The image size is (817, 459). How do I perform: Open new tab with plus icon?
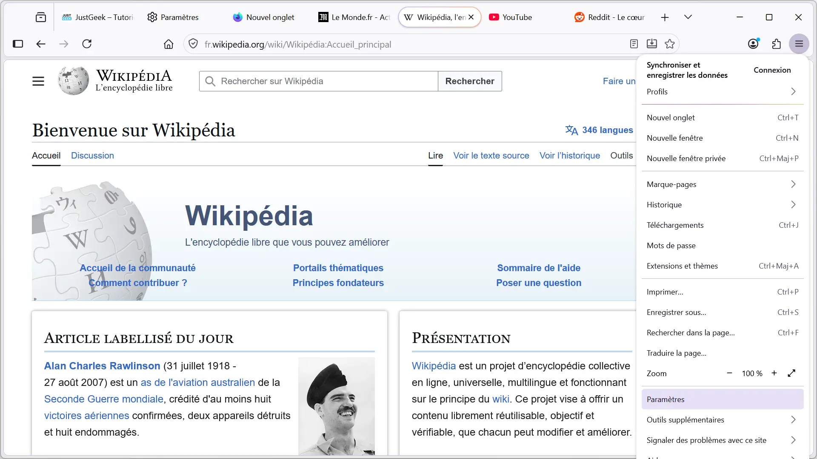(x=665, y=17)
